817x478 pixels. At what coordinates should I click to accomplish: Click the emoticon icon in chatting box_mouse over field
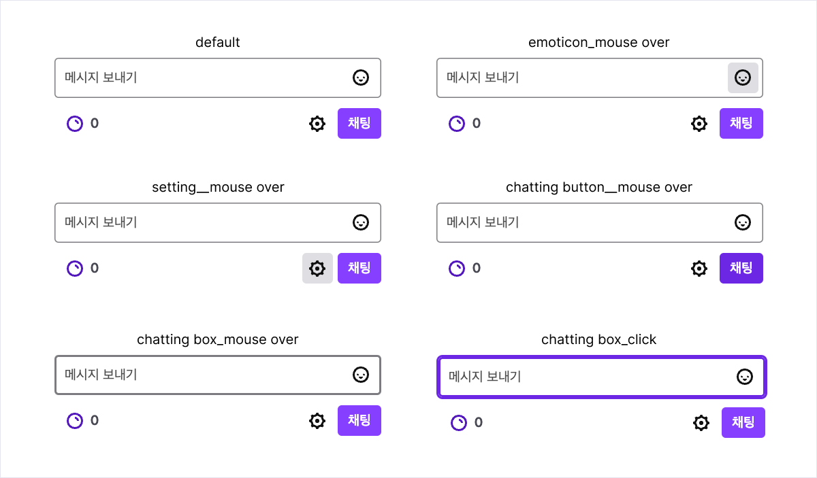[x=361, y=375]
